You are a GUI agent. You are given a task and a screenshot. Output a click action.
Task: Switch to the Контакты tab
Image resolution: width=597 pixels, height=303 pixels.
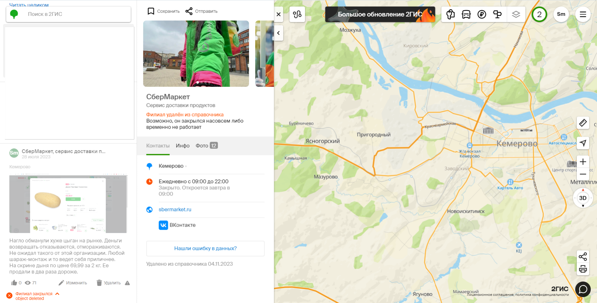click(x=158, y=146)
